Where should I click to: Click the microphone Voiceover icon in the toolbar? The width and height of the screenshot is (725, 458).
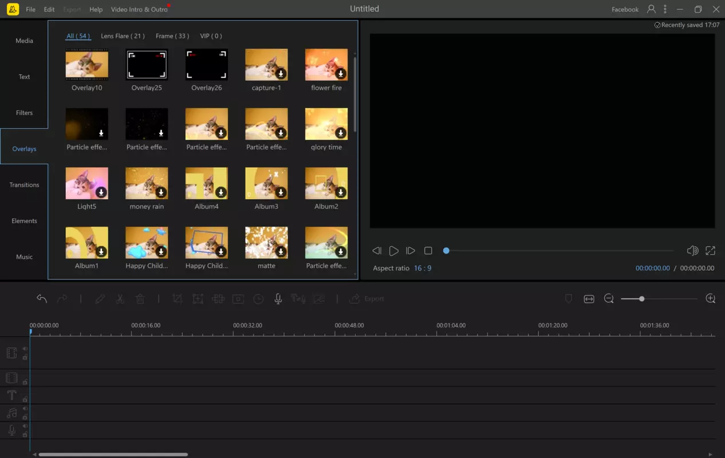(x=278, y=298)
